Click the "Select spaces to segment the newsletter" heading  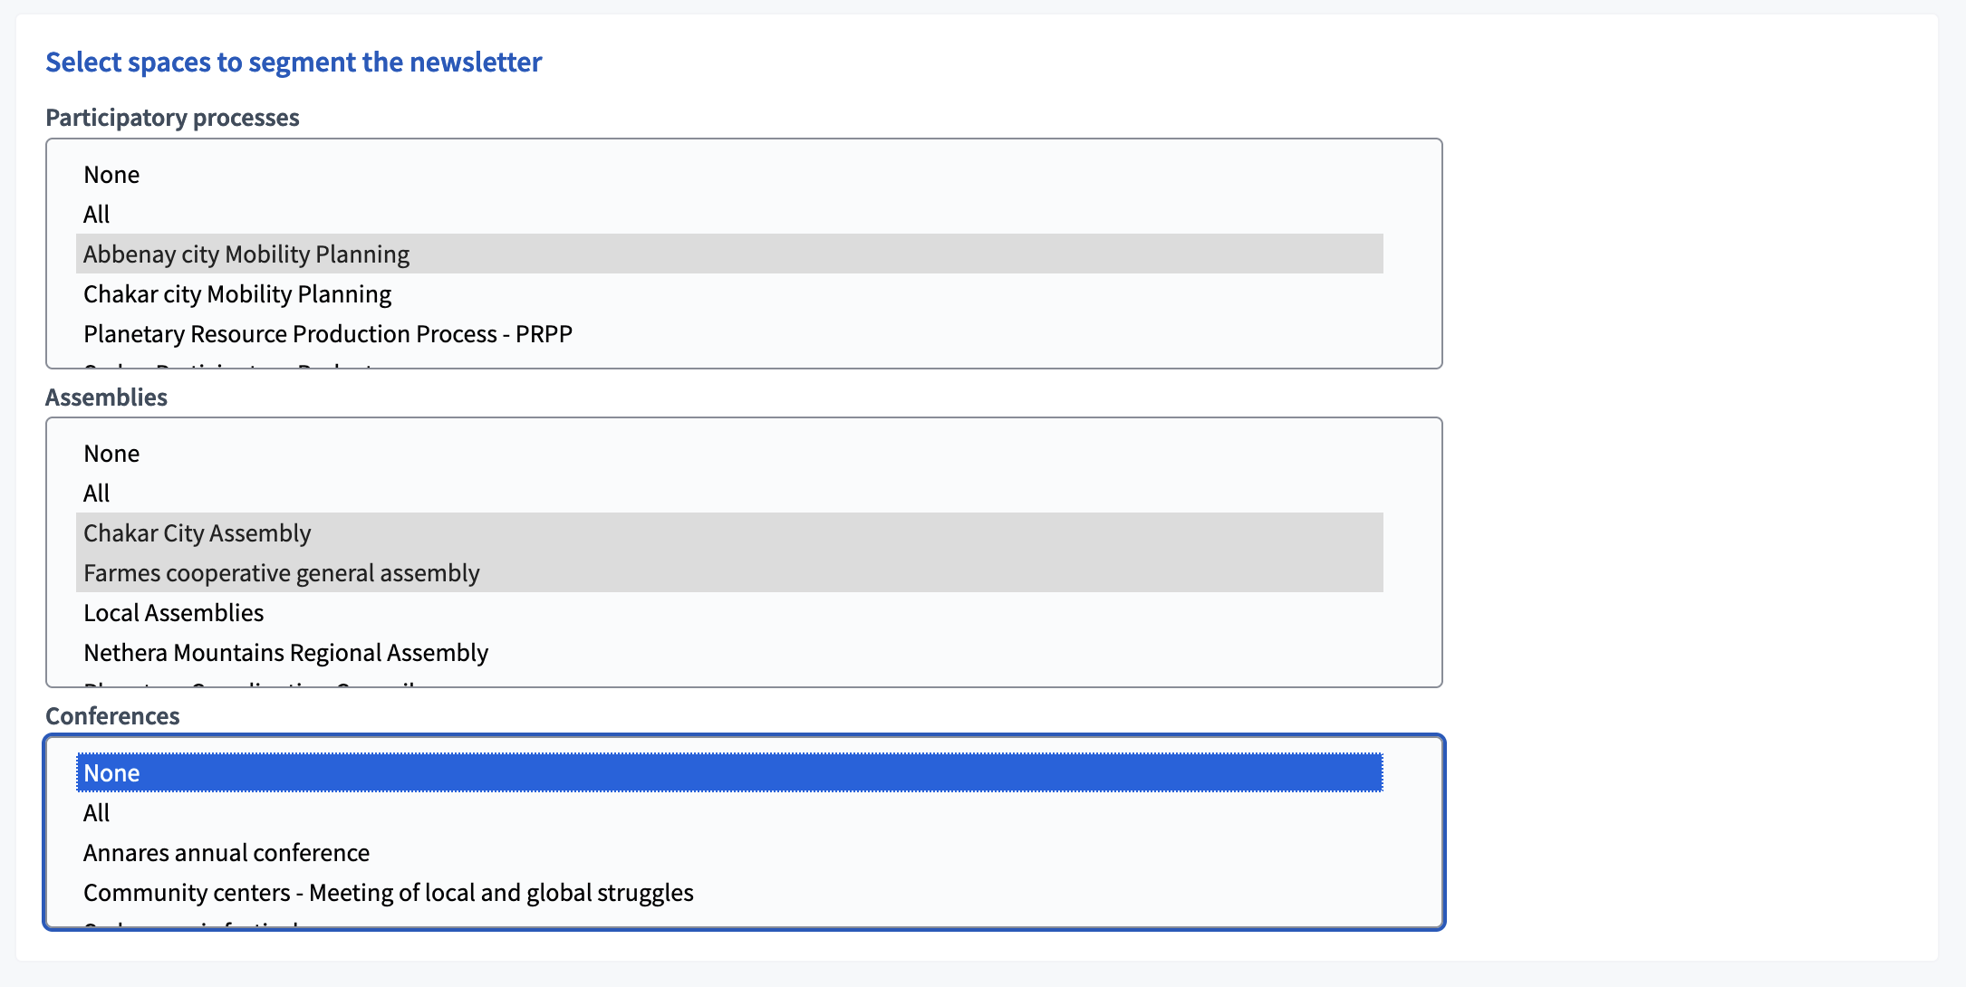pos(294,62)
